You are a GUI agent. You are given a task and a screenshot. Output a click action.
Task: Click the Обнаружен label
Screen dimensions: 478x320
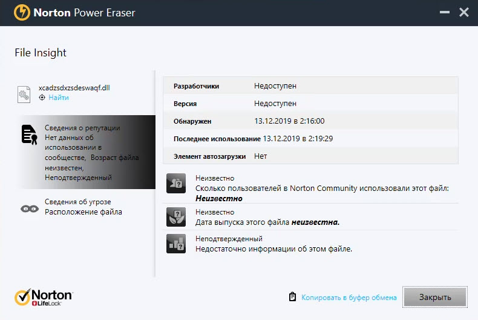click(x=192, y=122)
